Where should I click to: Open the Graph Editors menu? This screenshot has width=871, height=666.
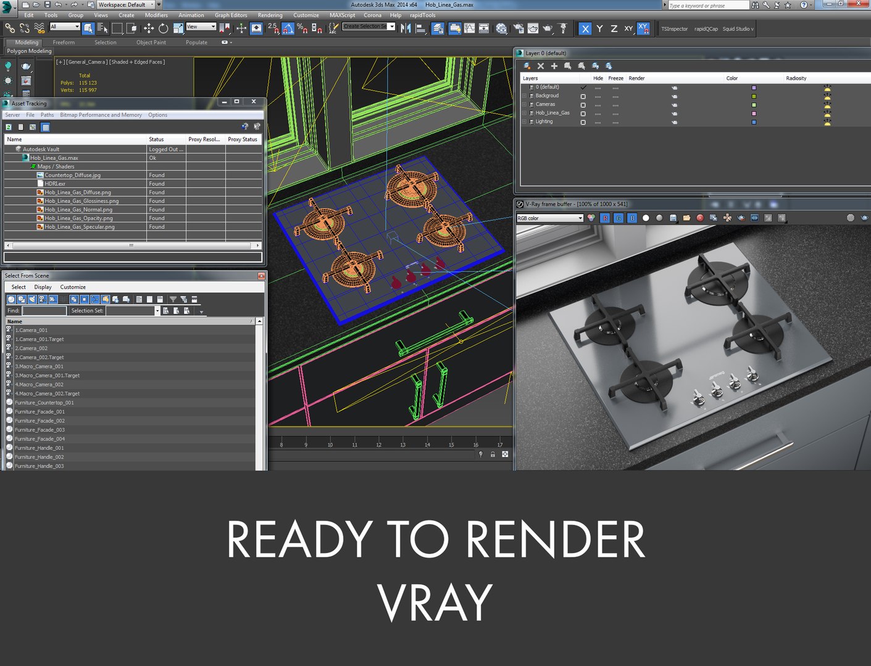tap(231, 15)
